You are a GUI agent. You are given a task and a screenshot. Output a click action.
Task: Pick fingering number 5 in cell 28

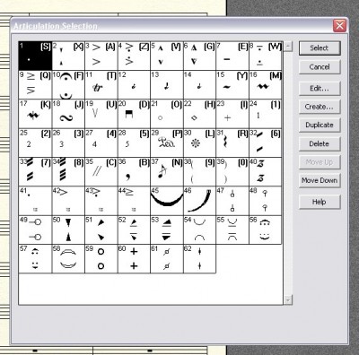click(134, 143)
